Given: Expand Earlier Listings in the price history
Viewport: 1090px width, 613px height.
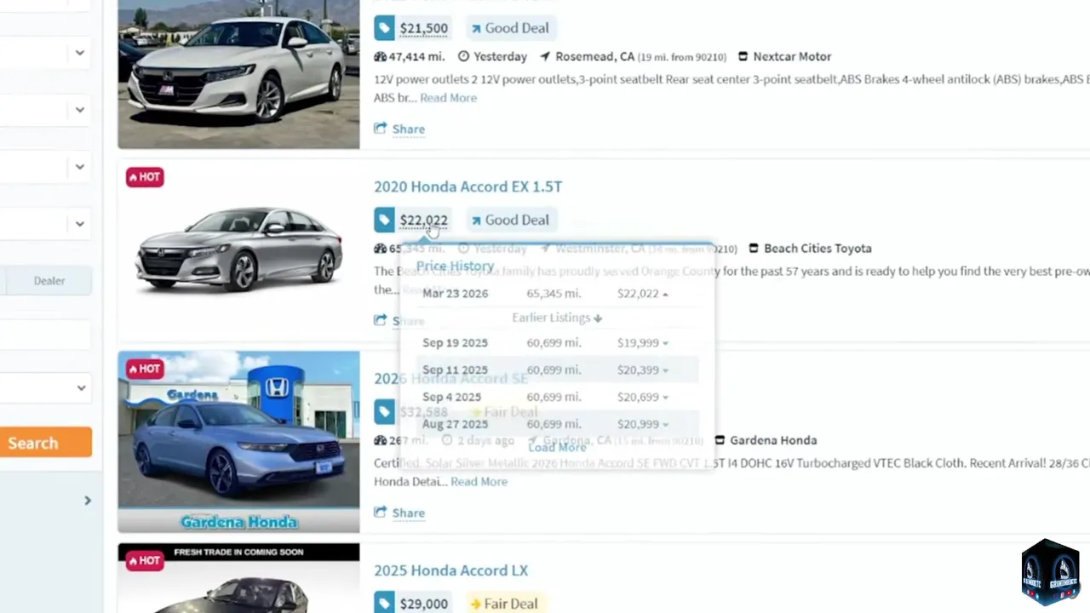Looking at the screenshot, I should click(557, 318).
